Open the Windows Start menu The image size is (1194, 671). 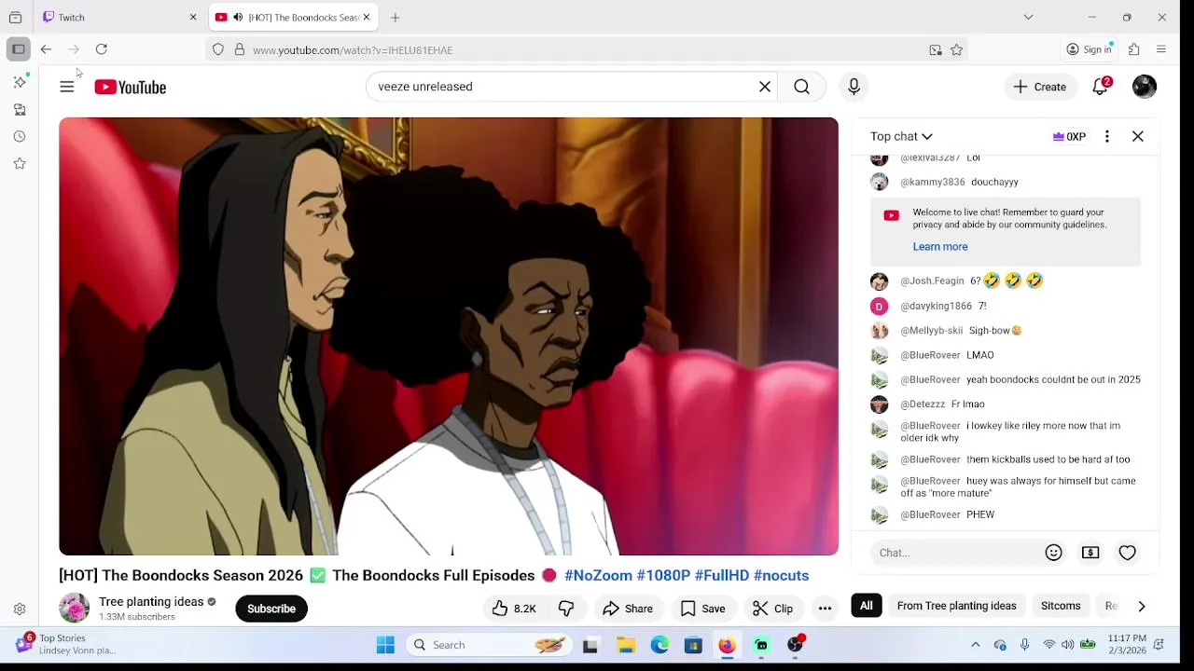[x=385, y=645]
